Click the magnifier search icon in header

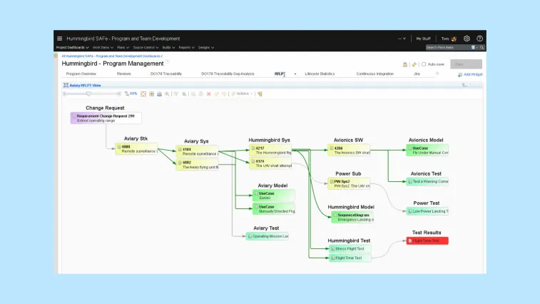pos(482,48)
